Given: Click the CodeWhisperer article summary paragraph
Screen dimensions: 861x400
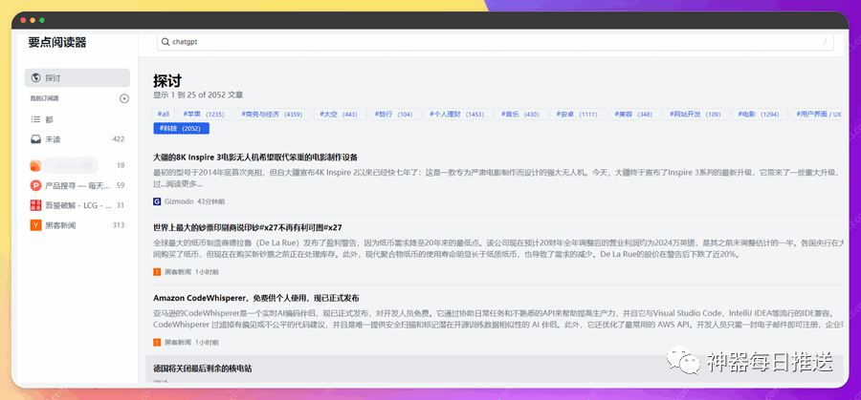Looking at the screenshot, I should (497, 318).
